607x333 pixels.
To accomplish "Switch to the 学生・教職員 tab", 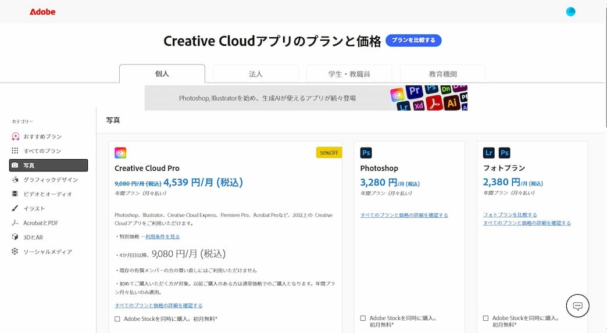I will point(349,74).
